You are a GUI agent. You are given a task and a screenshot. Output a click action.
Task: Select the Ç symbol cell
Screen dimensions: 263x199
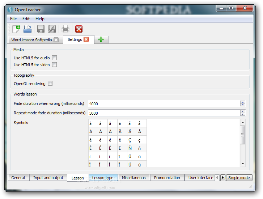tap(132, 140)
